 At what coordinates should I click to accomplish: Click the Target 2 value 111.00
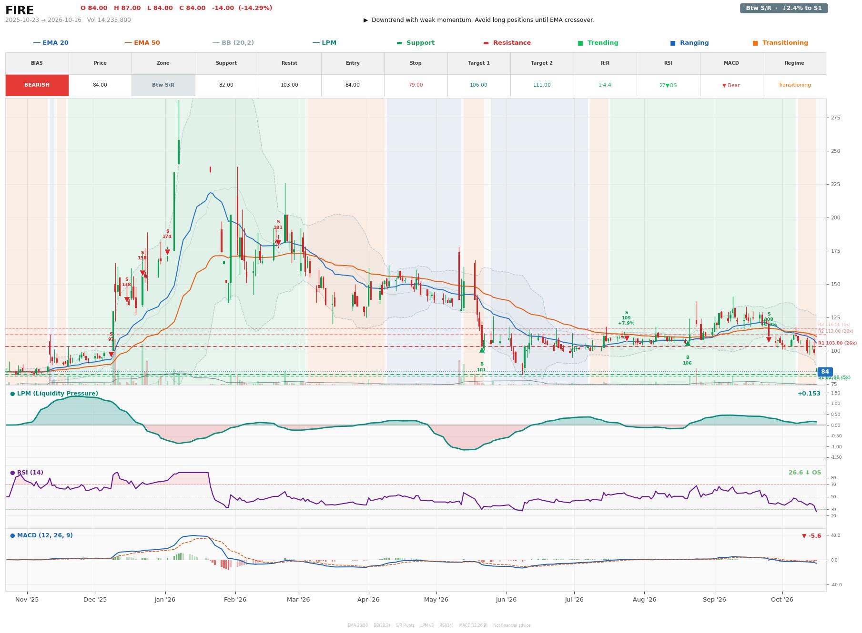[x=542, y=85]
